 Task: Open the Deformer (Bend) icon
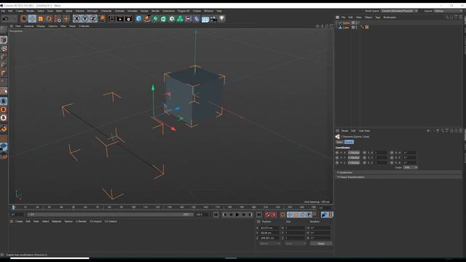click(197, 19)
